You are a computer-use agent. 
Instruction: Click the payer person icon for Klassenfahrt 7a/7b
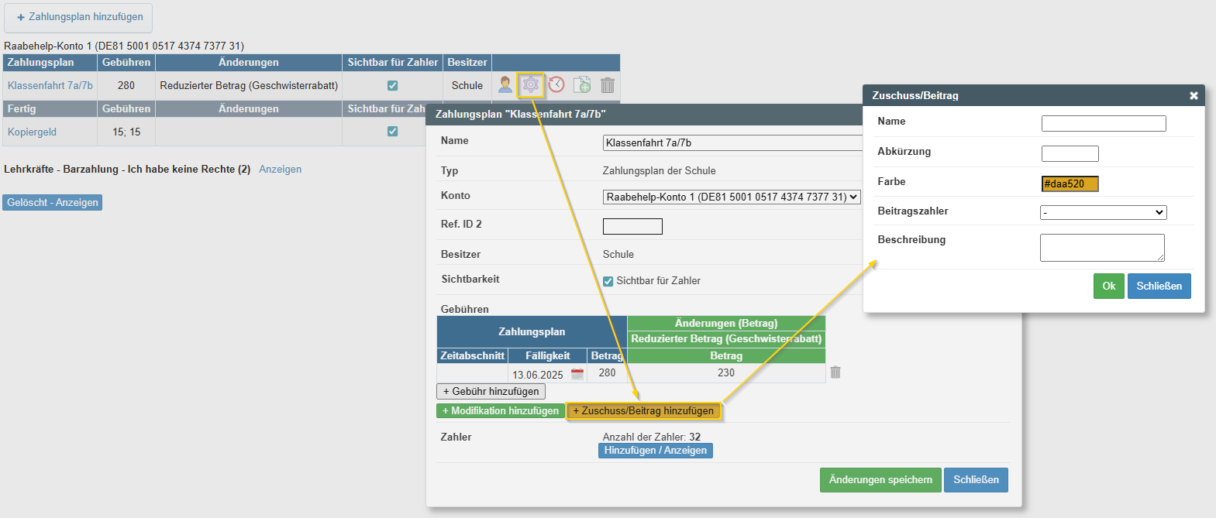(x=505, y=85)
